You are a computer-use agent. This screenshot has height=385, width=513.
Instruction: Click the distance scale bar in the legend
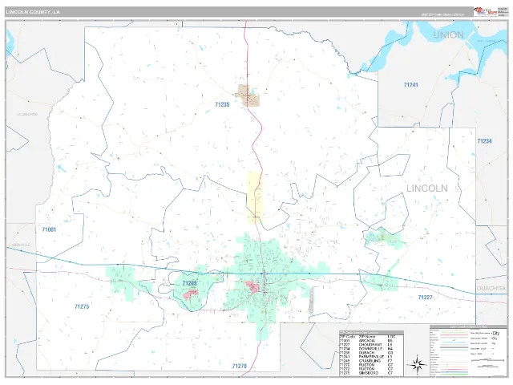pyautogui.click(x=487, y=360)
